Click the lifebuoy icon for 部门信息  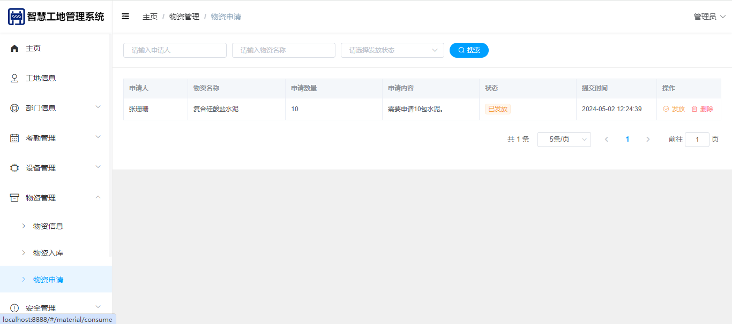pyautogui.click(x=14, y=108)
